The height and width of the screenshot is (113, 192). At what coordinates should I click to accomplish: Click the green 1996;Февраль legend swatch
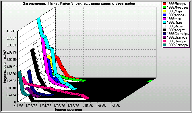(x=164, y=7)
